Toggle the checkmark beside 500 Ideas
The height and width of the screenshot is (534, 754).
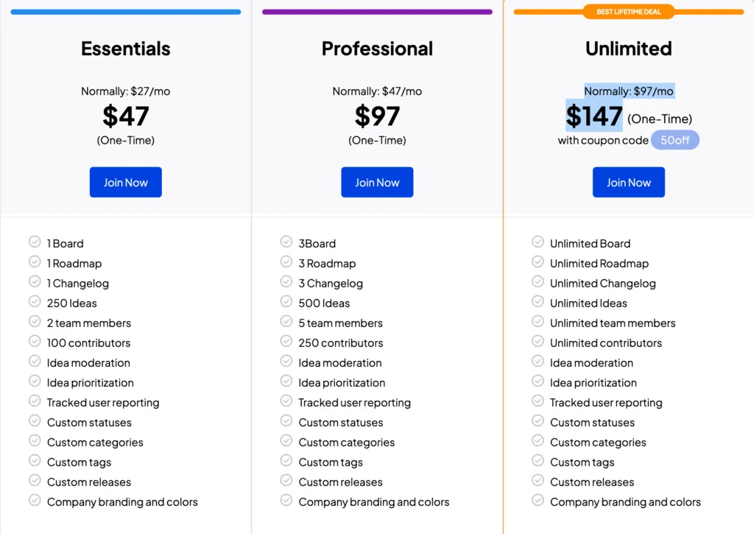(x=286, y=303)
